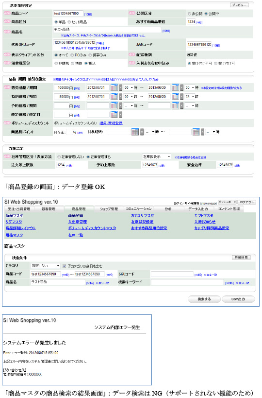Clear the 特別価格 start date 2012/07/01
The width and height of the screenshot is (262, 398).
(121, 96)
